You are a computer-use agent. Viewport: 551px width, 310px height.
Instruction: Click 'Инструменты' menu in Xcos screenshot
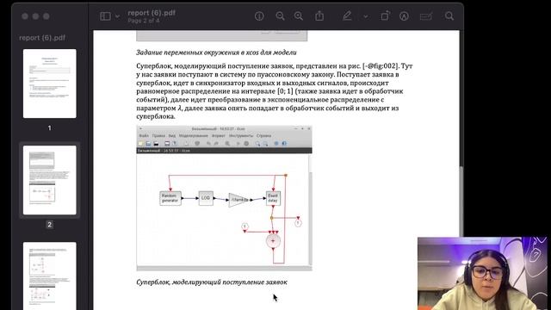click(241, 136)
